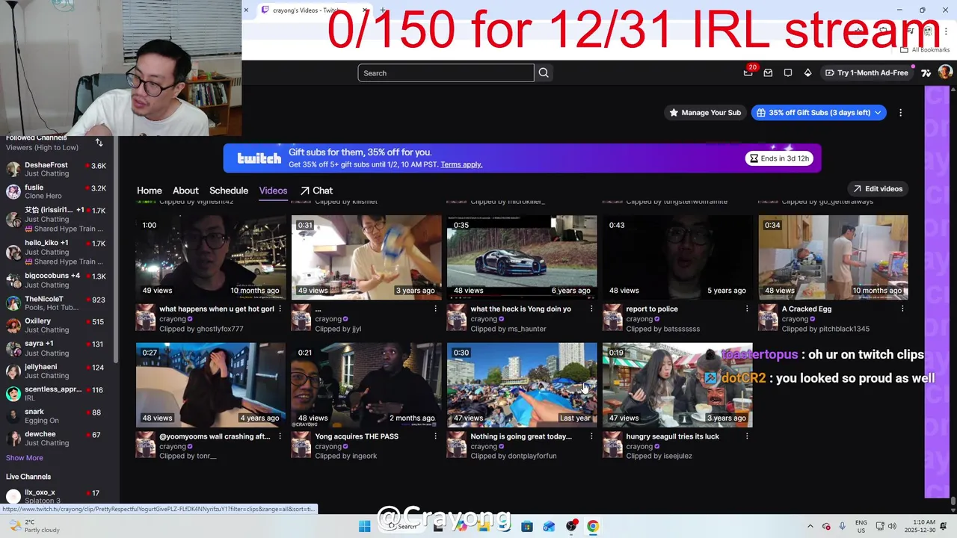The height and width of the screenshot is (538, 957).
Task: Open Outlook from taskbar
Action: [549, 526]
